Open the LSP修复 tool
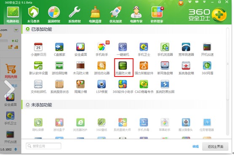 102,87
